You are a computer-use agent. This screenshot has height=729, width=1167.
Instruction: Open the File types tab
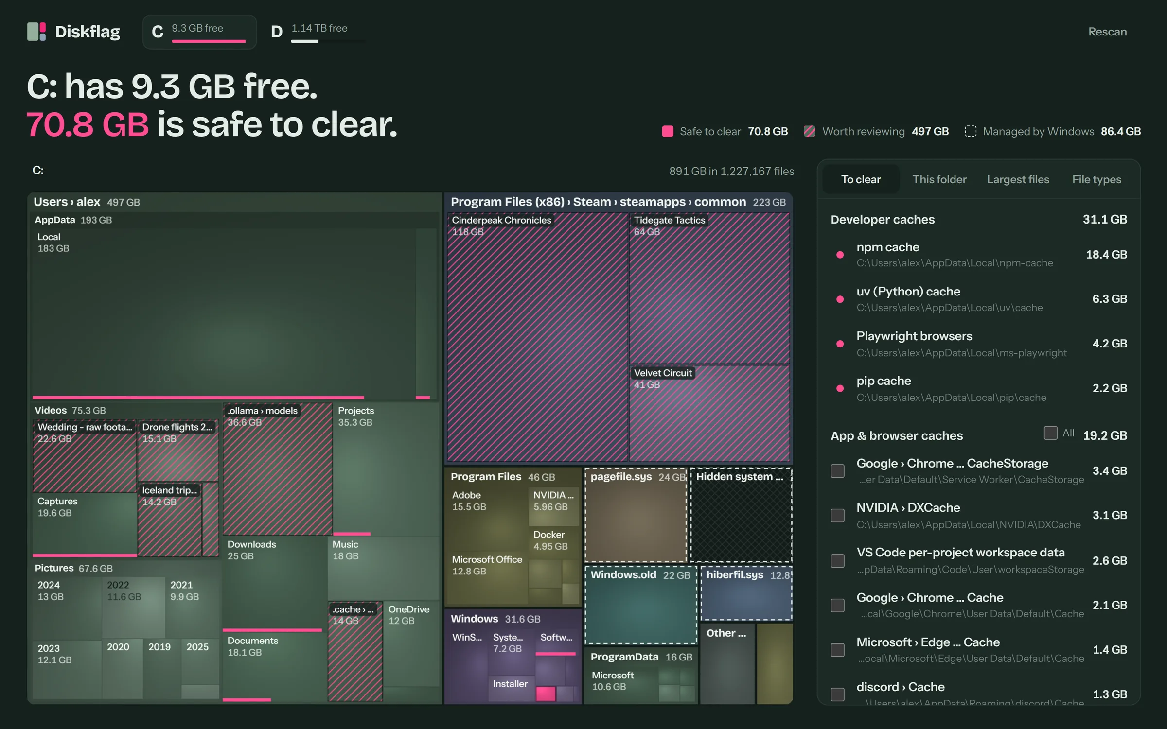point(1096,179)
